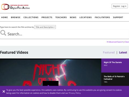Open the Teachers menu item
Image resolution: width=129 pixels, height=97 pixels.
click(61, 17)
